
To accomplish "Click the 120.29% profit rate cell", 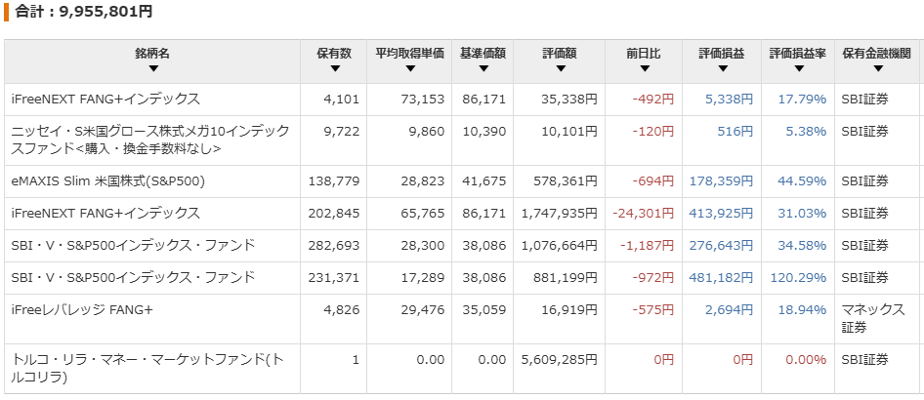I will (x=798, y=278).
